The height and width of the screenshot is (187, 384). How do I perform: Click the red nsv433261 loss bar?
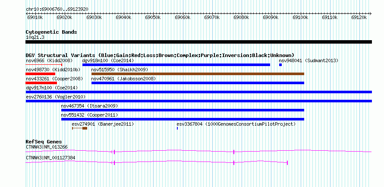[41, 83]
